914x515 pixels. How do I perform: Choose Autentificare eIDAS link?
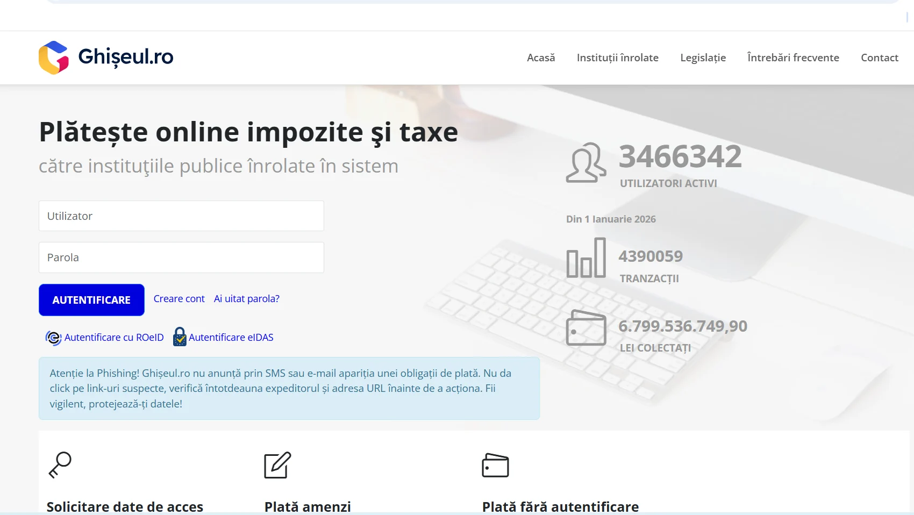click(x=231, y=338)
